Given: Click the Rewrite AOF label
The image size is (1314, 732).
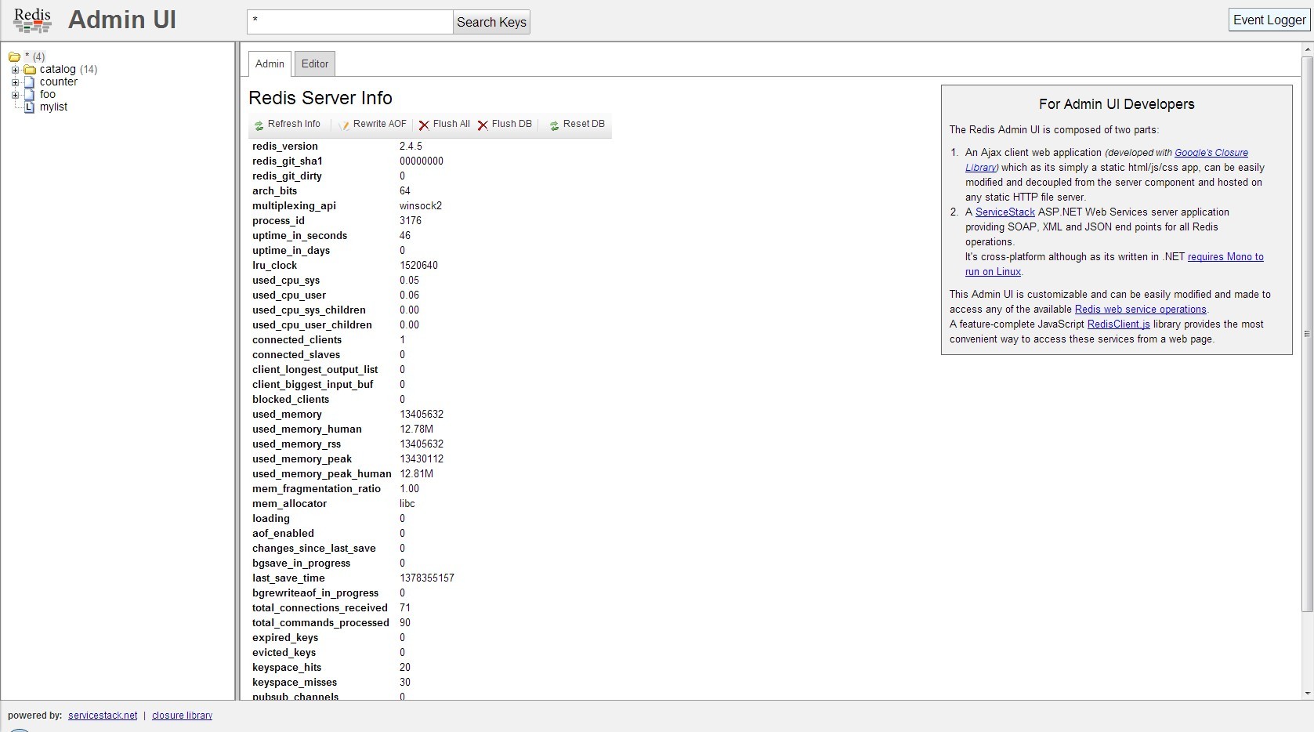Looking at the screenshot, I should [379, 124].
